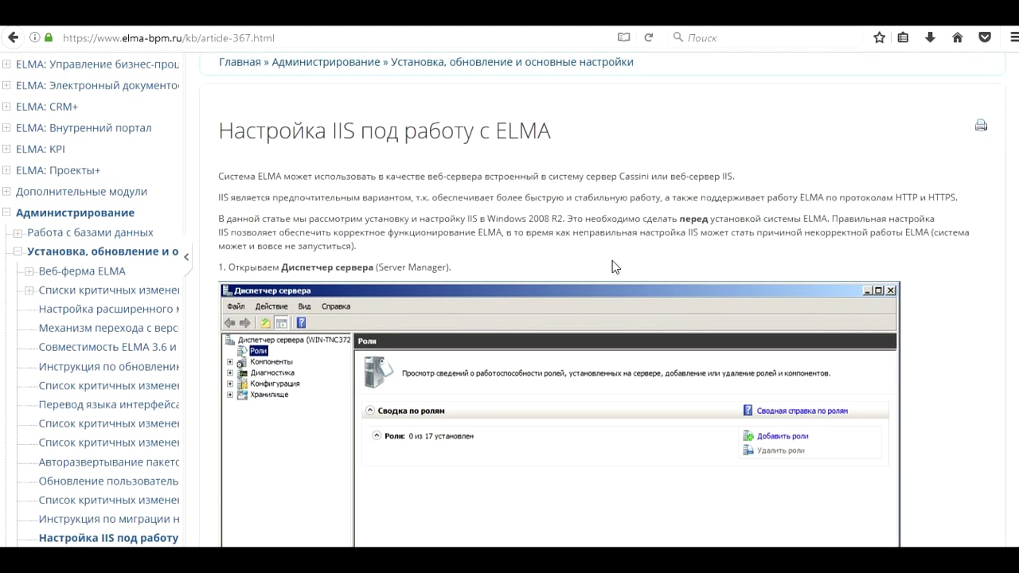Collapse Установка, обновление sidebar node
This screenshot has width=1019, height=573.
pyautogui.click(x=18, y=251)
